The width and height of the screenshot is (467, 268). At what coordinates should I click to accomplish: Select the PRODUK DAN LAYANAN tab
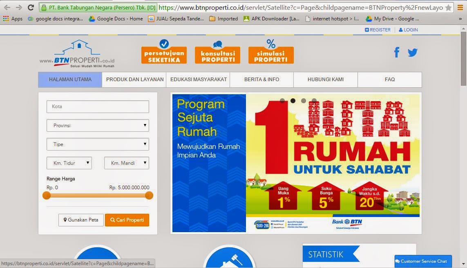coord(134,80)
